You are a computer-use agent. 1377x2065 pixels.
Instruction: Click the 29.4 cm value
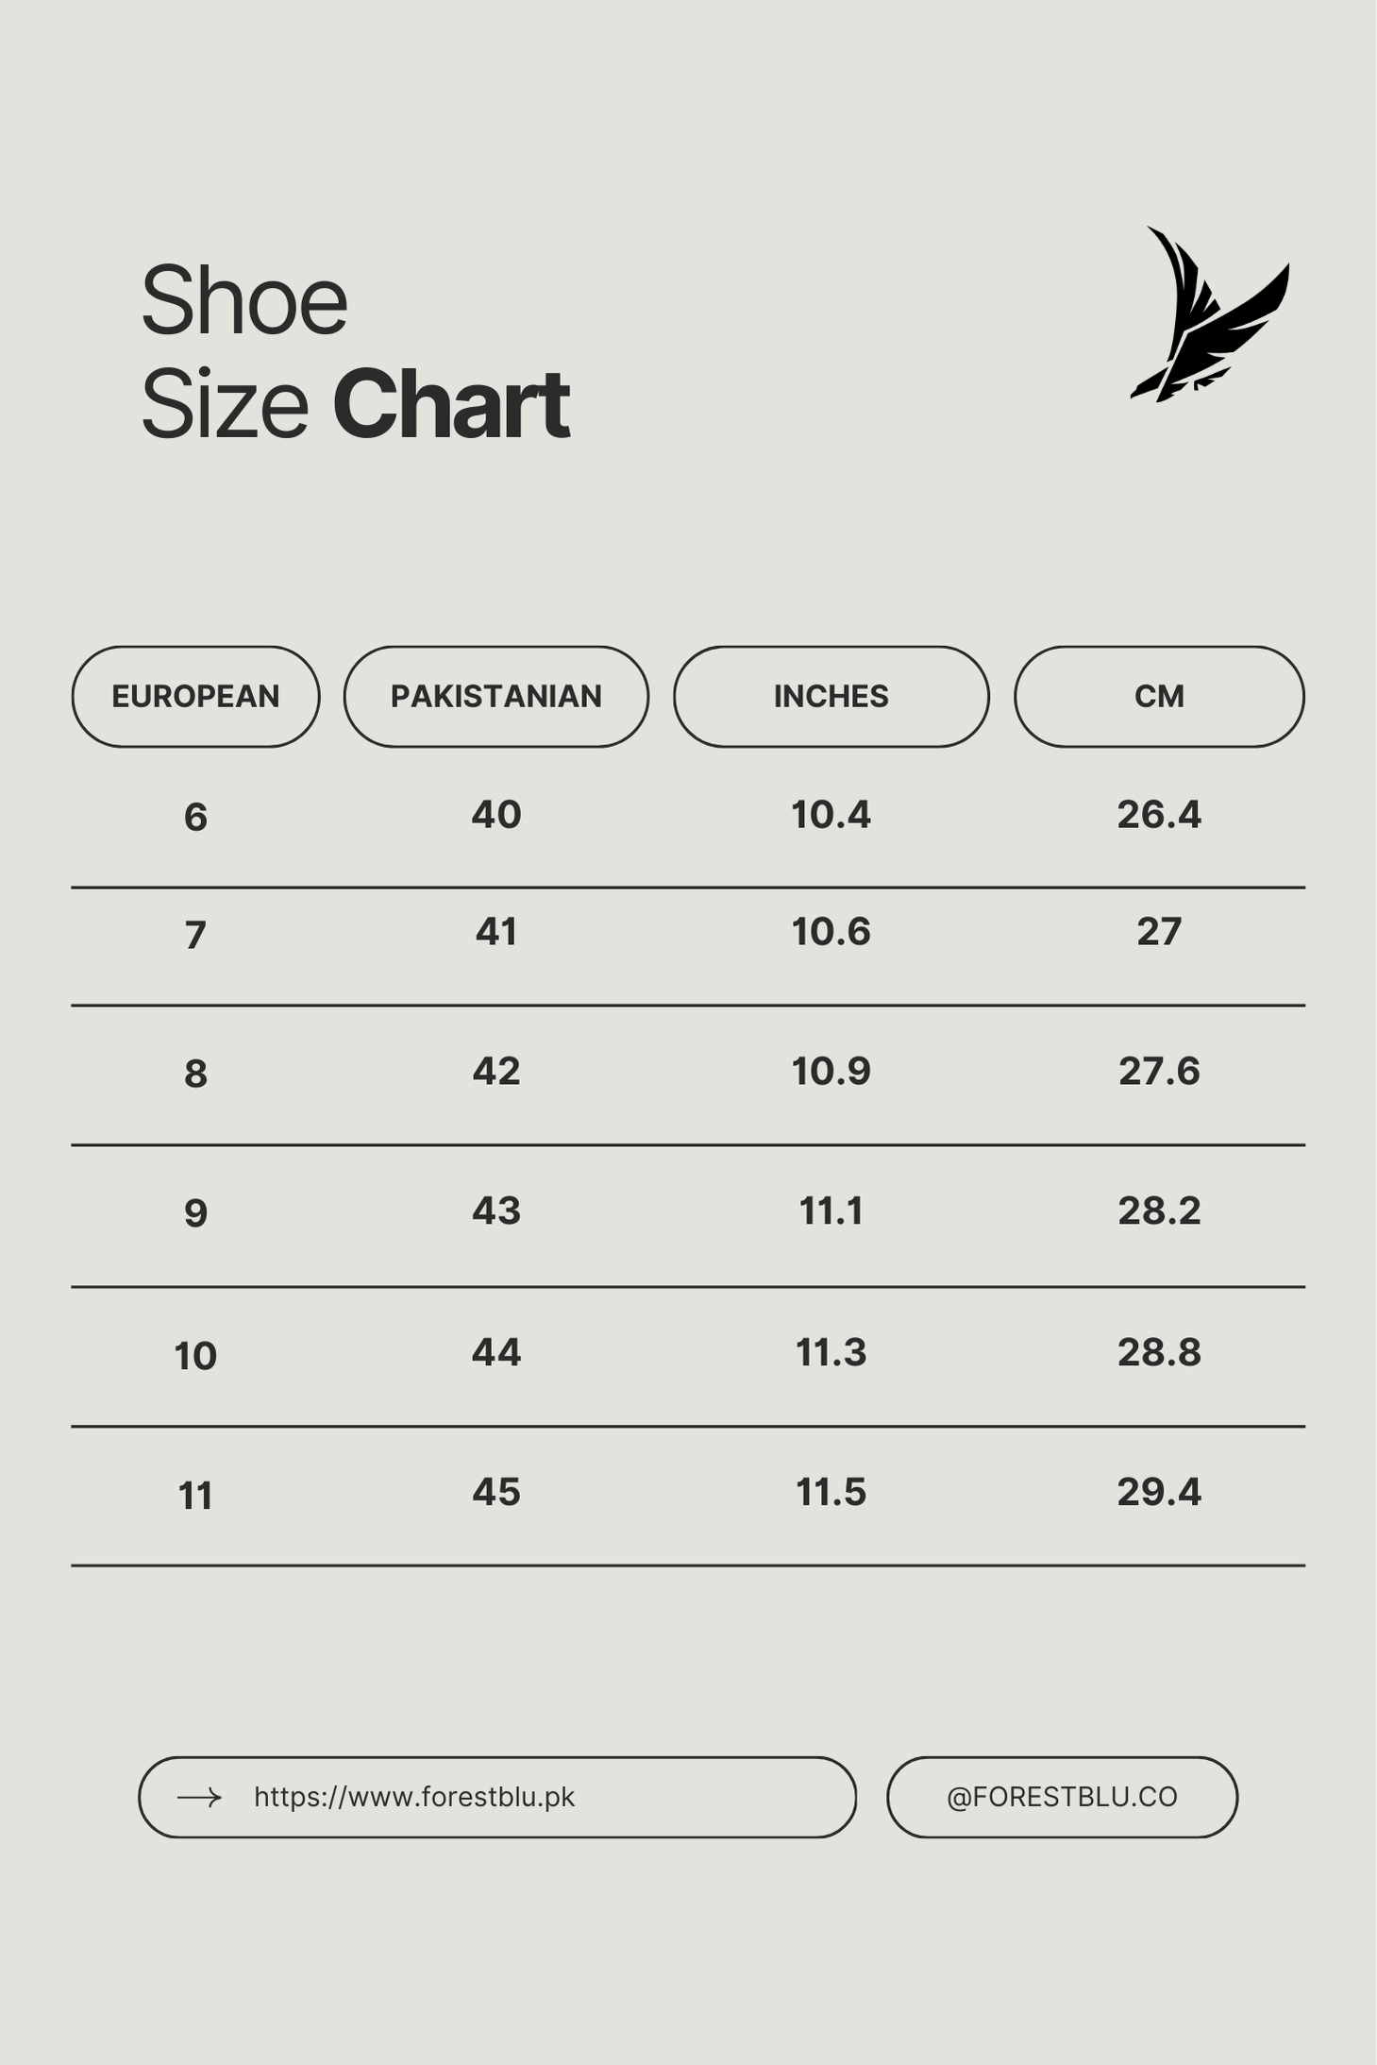point(1159,1493)
